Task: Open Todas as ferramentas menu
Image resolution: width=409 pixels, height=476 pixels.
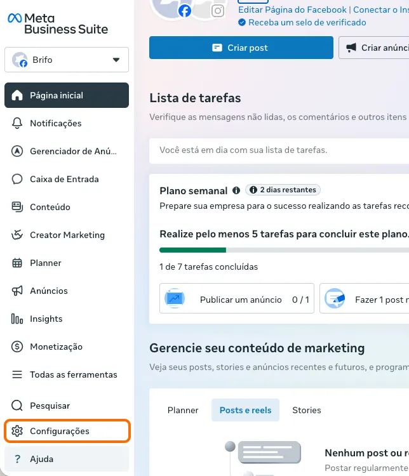Action: point(67,374)
